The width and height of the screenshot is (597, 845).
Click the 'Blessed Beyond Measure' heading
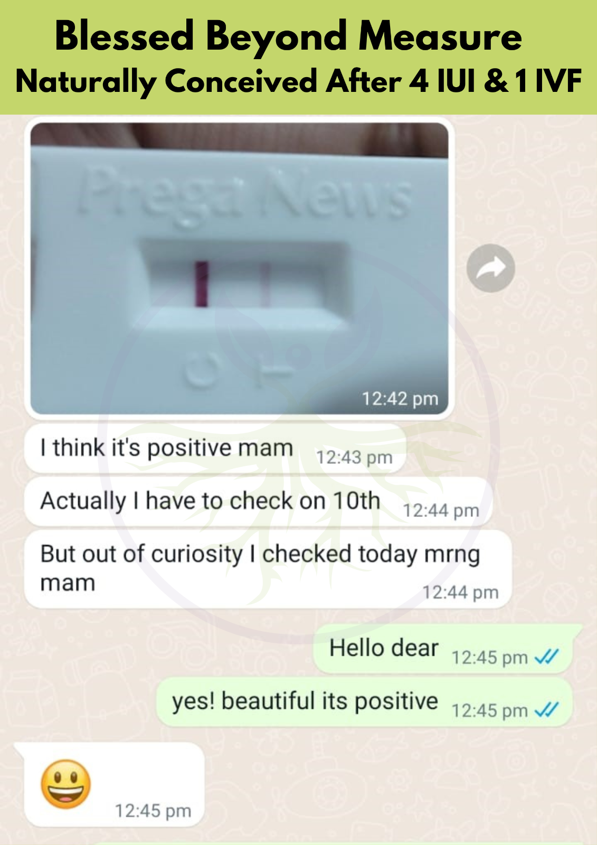[x=289, y=36]
